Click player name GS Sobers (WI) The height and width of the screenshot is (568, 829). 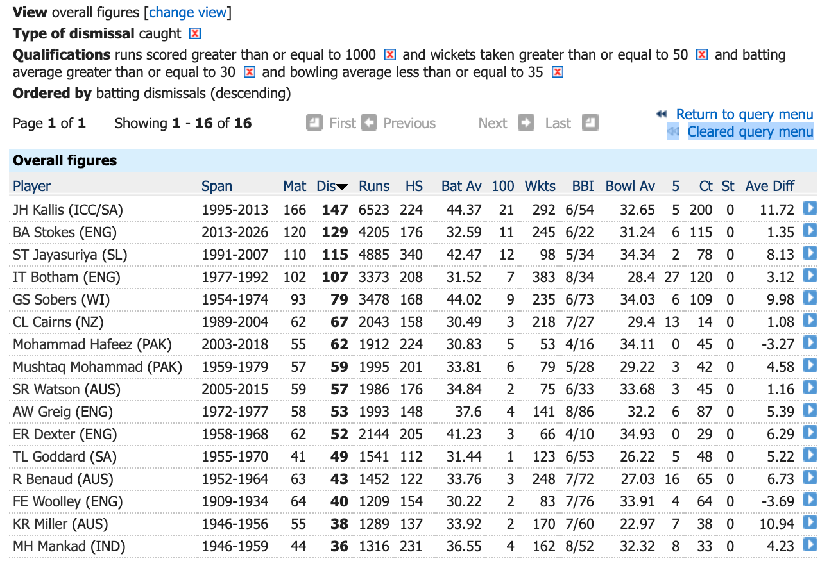(62, 299)
